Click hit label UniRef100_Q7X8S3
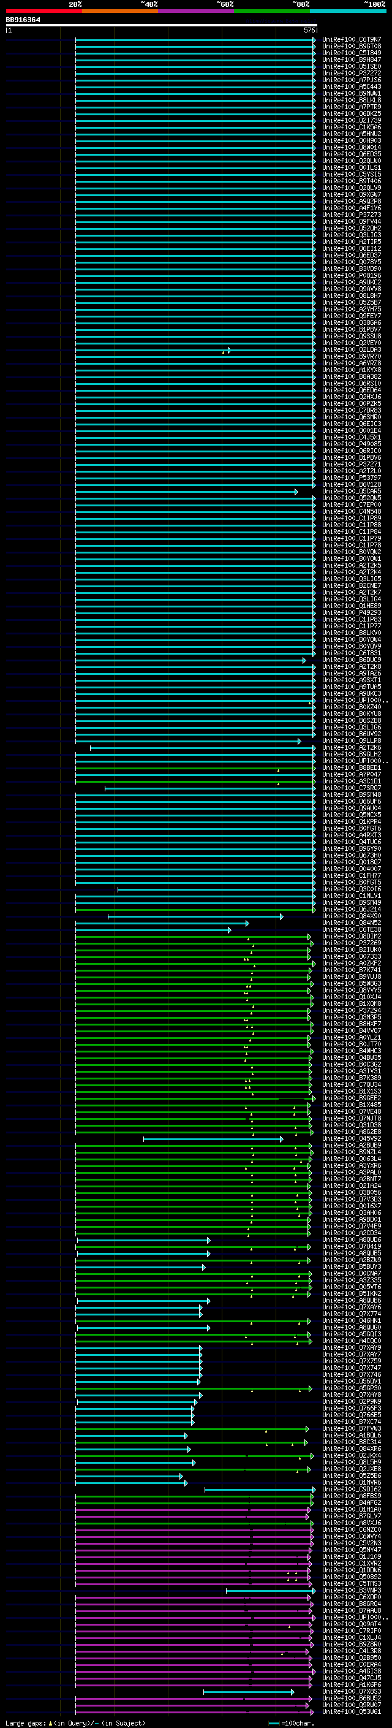392x1728 pixels. (352, 1691)
